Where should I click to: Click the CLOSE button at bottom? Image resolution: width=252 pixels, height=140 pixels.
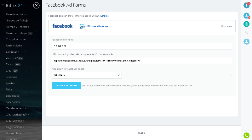coord(141,133)
